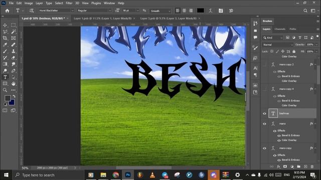321x180 pixels.
Task: Click the Windows search box
Action: 48,175
